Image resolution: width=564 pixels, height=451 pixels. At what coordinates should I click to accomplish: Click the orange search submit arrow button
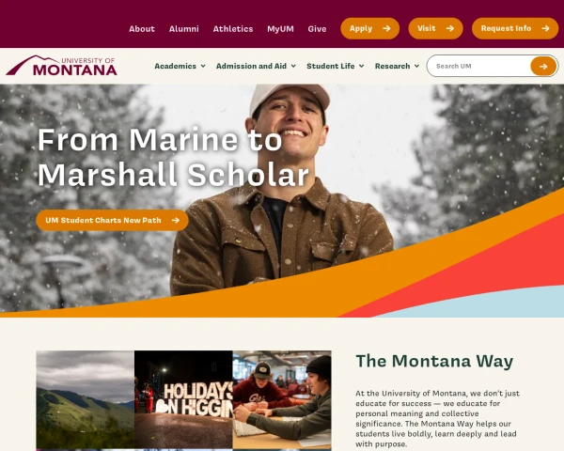(x=543, y=66)
